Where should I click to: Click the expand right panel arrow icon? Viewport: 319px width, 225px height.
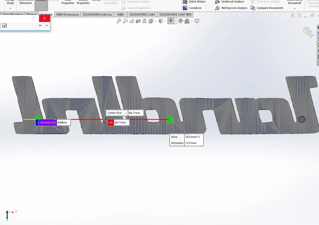pos(299,16)
